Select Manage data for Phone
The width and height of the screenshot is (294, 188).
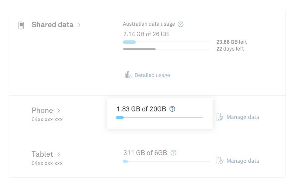(x=243, y=117)
